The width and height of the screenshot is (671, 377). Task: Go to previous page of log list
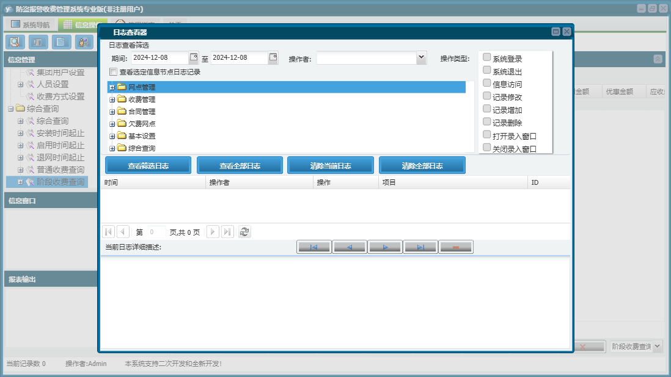coord(123,232)
